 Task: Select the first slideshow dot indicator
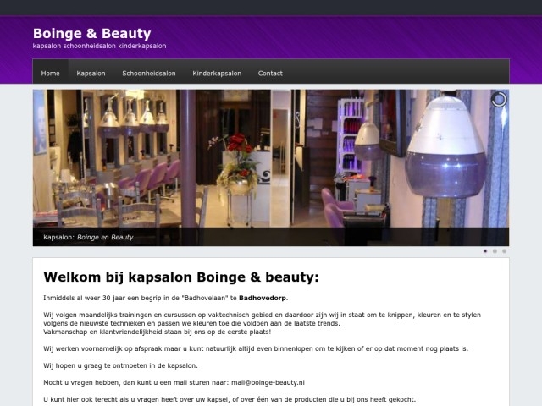tap(485, 251)
